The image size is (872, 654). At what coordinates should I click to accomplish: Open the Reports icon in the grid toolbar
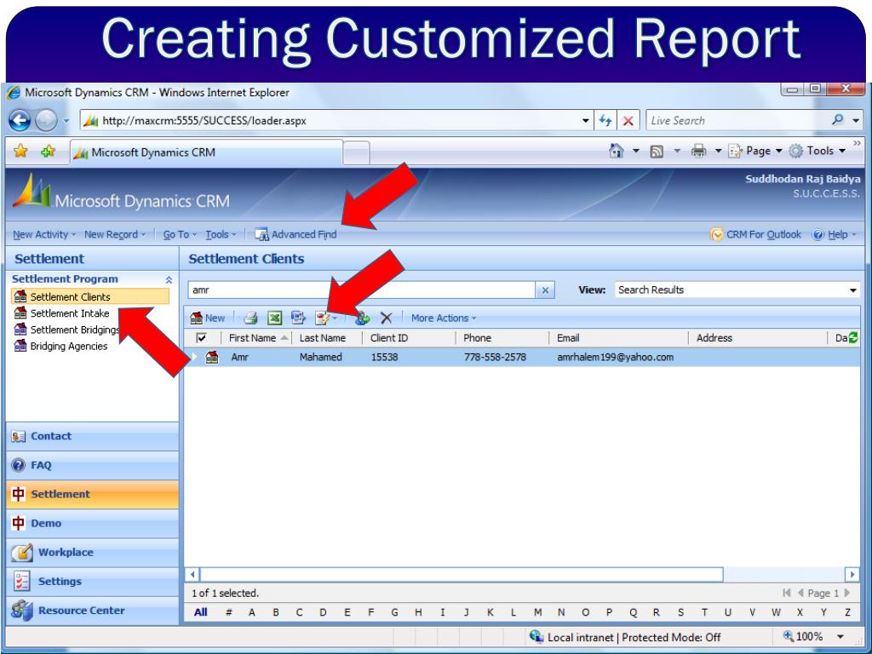tap(323, 318)
